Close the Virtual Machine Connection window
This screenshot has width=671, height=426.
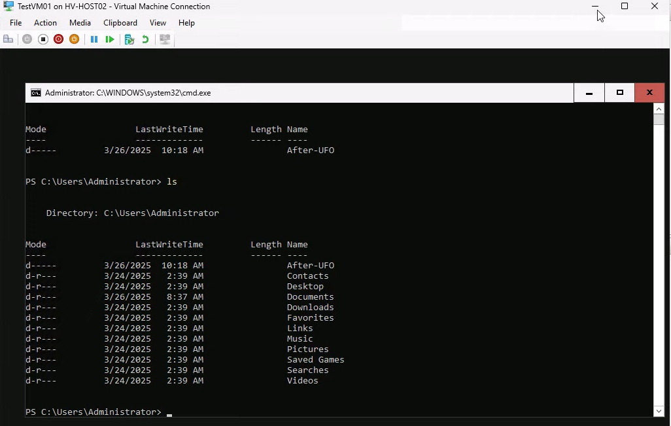point(654,6)
